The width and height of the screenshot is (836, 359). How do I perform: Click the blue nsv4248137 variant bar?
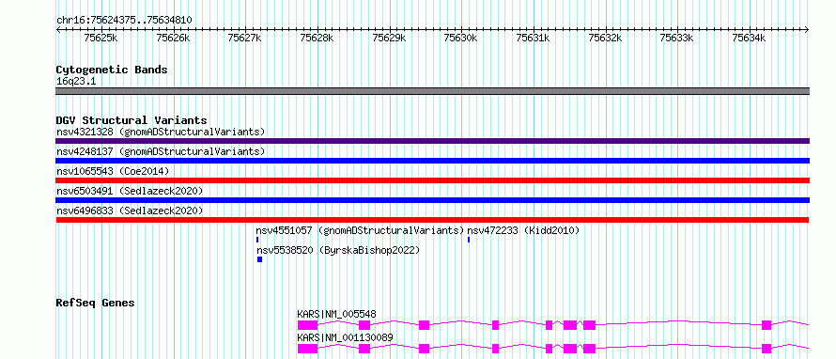[432, 161]
